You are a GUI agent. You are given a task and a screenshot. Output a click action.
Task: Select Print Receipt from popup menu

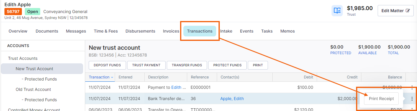(x=381, y=99)
